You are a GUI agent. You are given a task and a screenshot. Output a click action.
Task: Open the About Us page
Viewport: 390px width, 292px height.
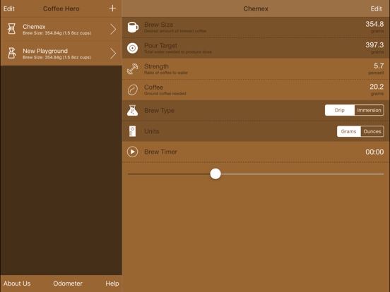coord(17,284)
